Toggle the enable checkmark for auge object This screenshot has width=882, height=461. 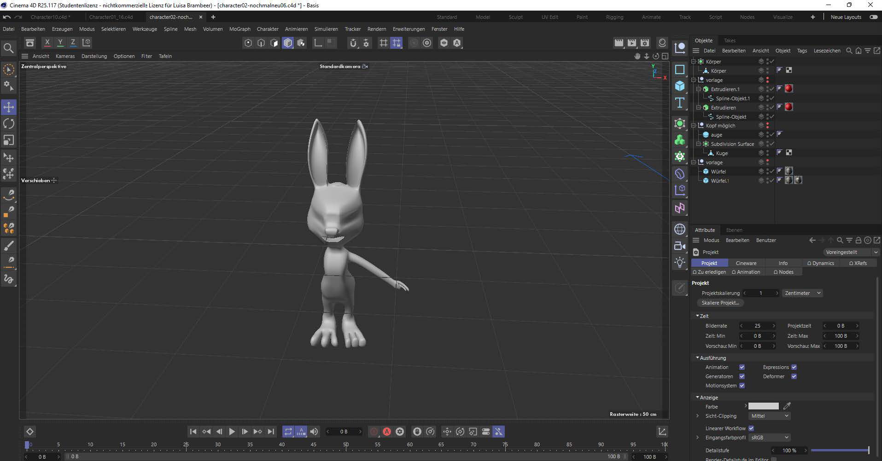[772, 135]
